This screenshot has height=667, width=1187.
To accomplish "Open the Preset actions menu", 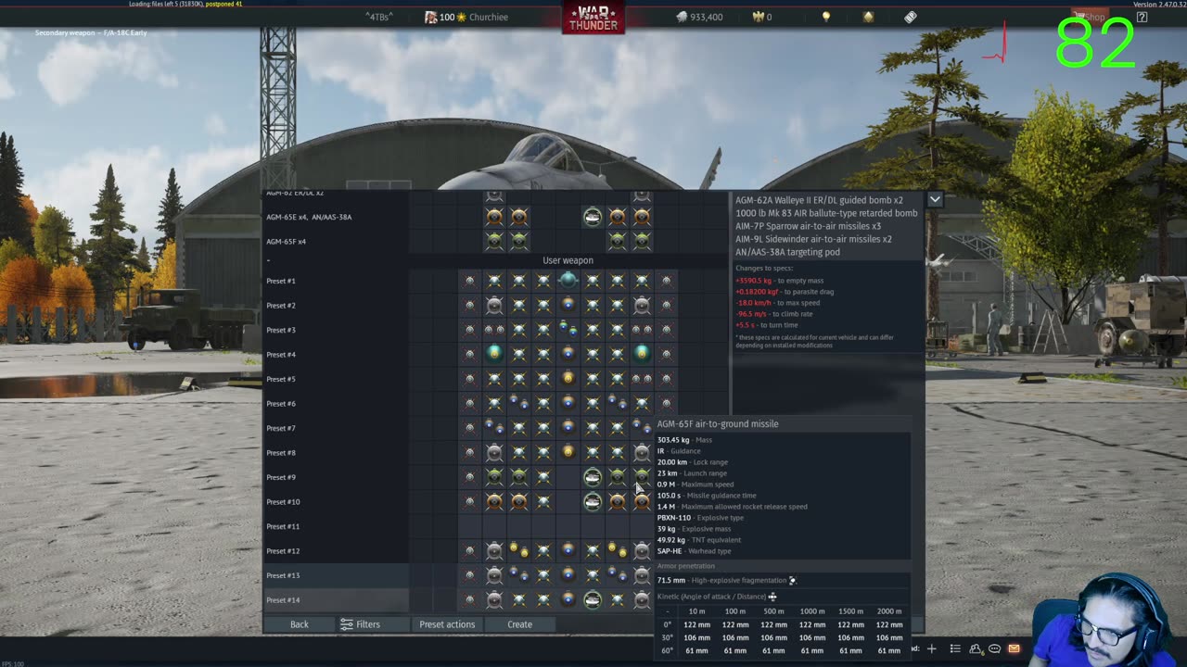I will 447,624.
